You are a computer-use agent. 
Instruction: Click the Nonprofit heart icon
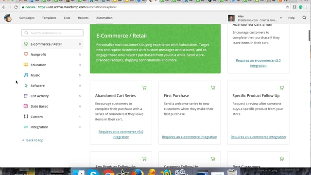point(26,54)
